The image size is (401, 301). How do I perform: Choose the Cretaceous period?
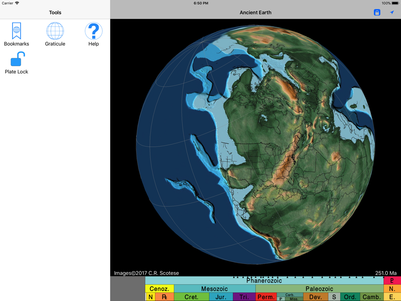pos(191,297)
